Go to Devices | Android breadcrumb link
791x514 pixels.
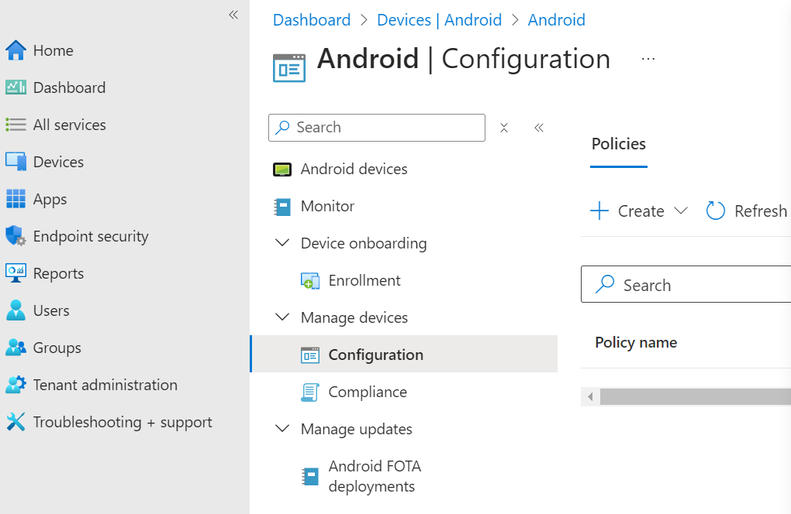click(439, 20)
